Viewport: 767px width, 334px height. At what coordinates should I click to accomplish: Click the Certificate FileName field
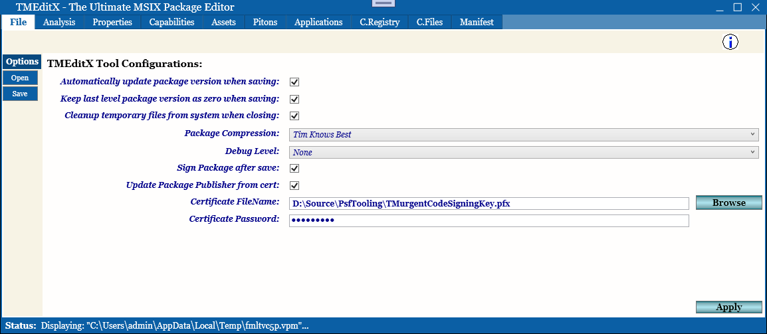(x=489, y=203)
